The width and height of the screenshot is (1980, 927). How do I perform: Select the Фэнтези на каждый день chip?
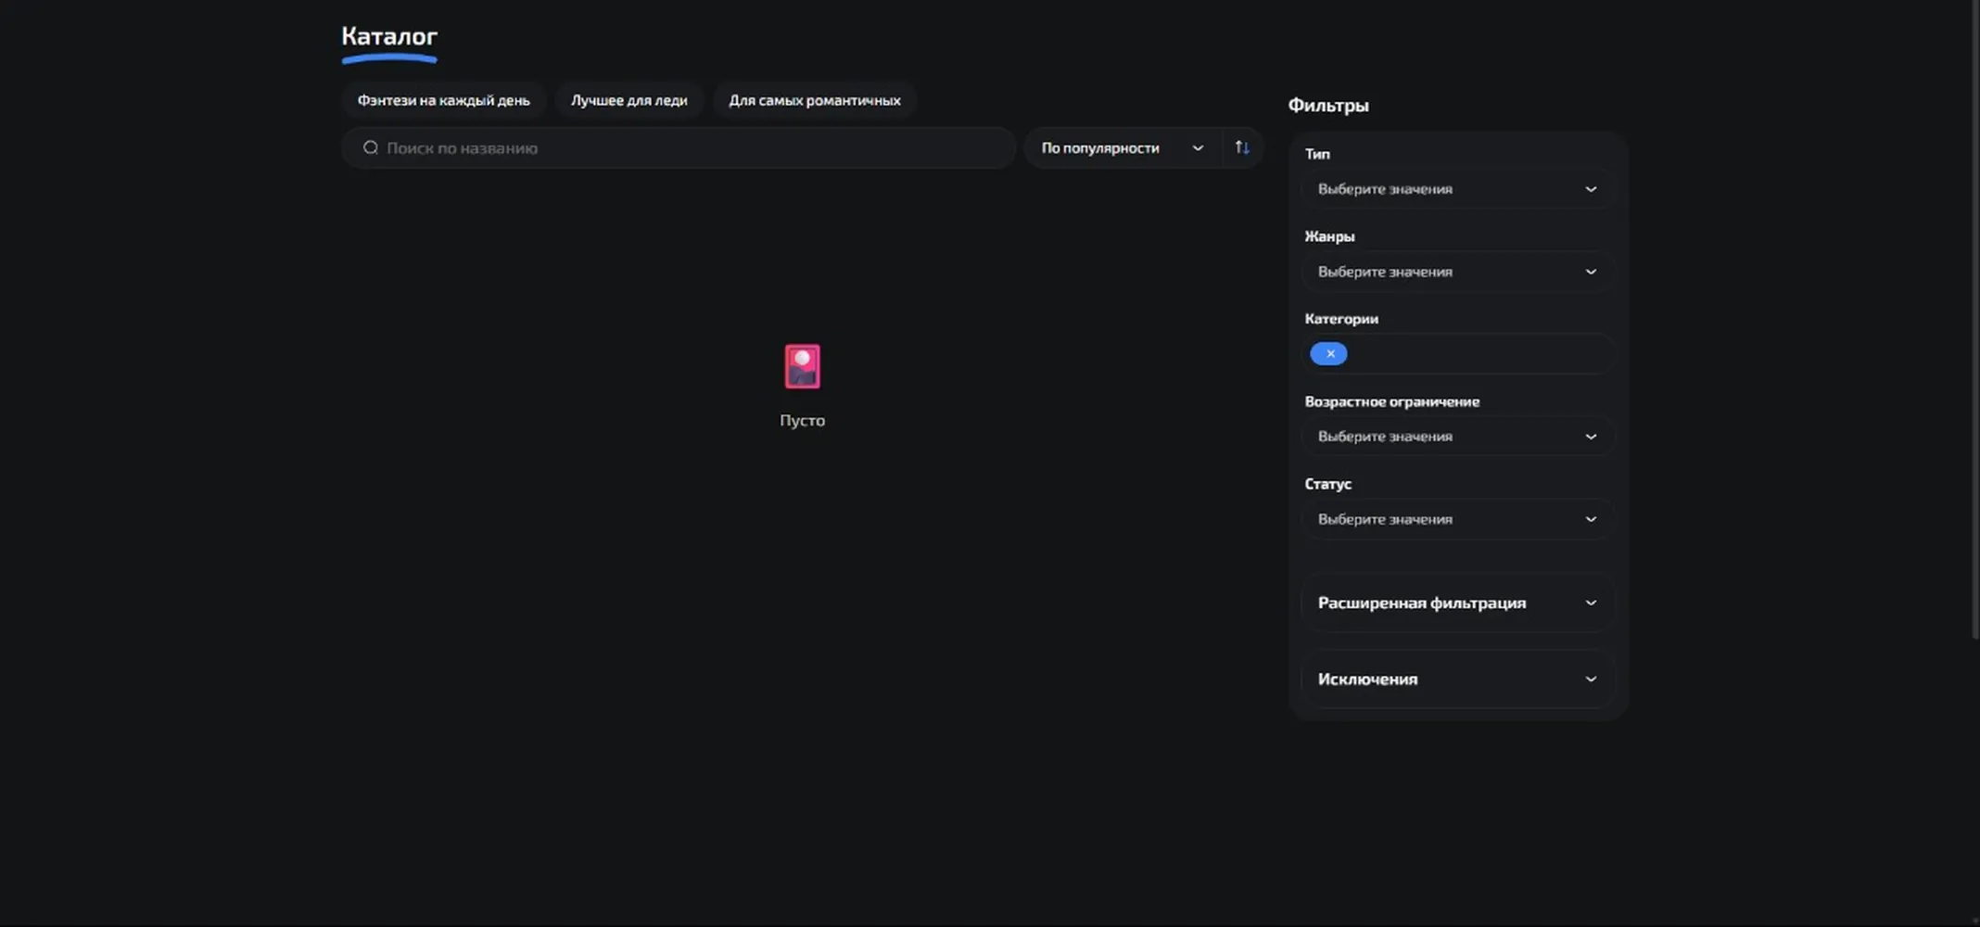[444, 100]
